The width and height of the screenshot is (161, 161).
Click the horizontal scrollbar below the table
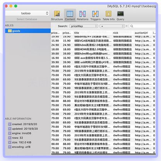click(x=103, y=154)
